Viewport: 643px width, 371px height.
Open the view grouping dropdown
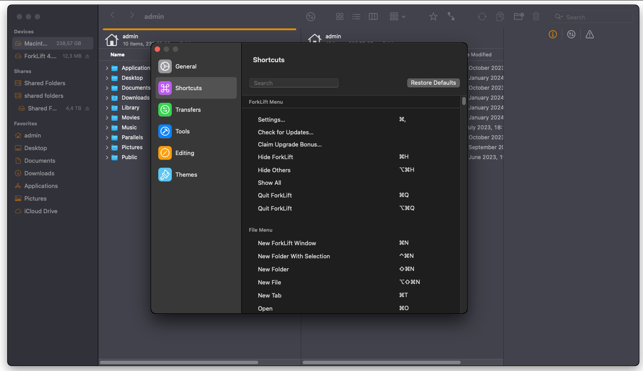tap(397, 17)
